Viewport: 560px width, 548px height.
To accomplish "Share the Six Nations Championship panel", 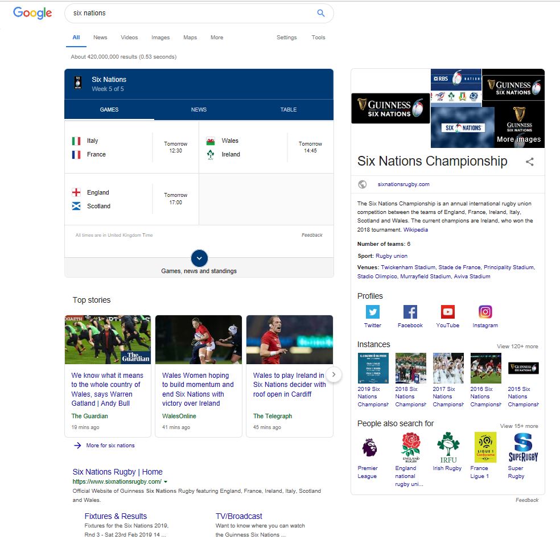I will [x=530, y=162].
